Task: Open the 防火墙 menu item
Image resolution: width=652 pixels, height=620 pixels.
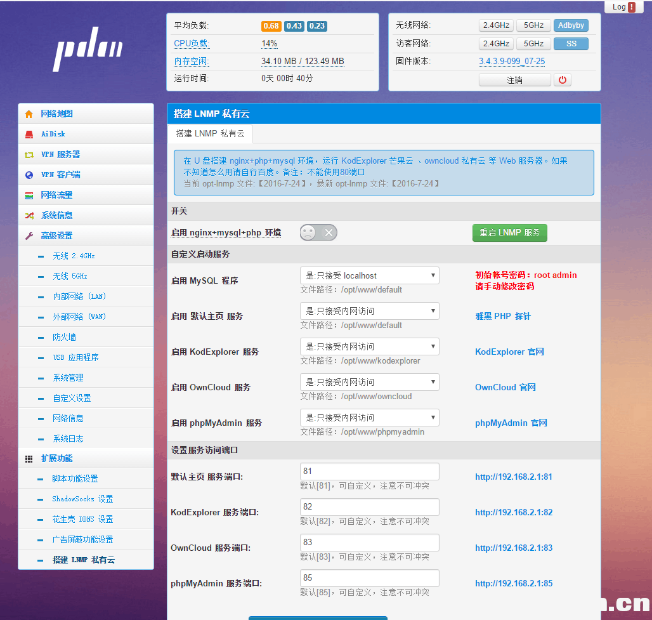Action: [86, 337]
